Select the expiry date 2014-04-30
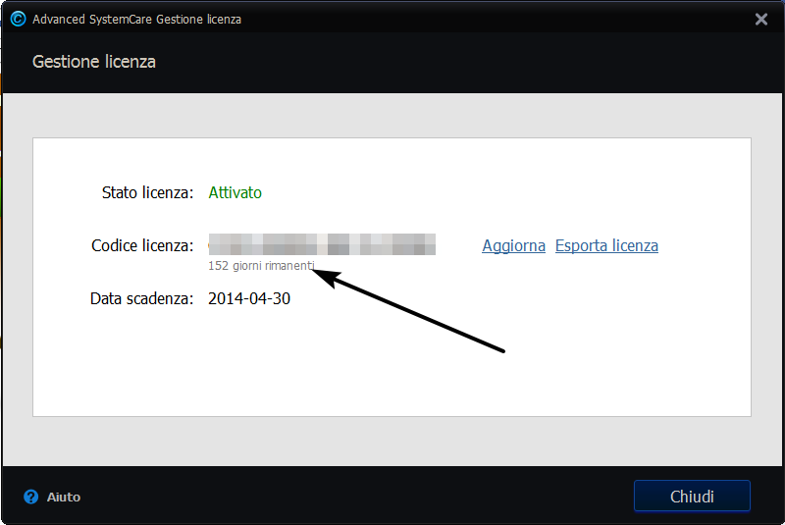The width and height of the screenshot is (785, 525). [x=249, y=298]
